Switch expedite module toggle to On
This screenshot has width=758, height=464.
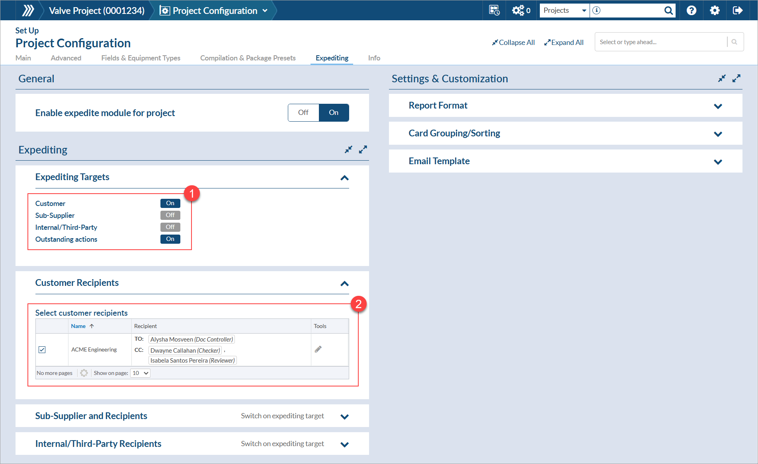pyautogui.click(x=334, y=113)
